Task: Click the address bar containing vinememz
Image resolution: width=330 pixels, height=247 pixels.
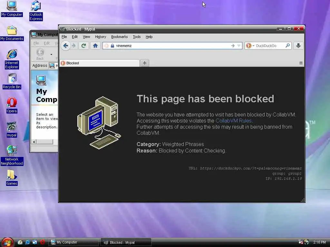Action: pos(173,46)
